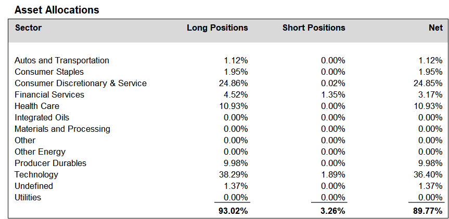Click the Short Positions column header
Image resolution: width=449 pixels, height=219 pixels.
(x=314, y=28)
